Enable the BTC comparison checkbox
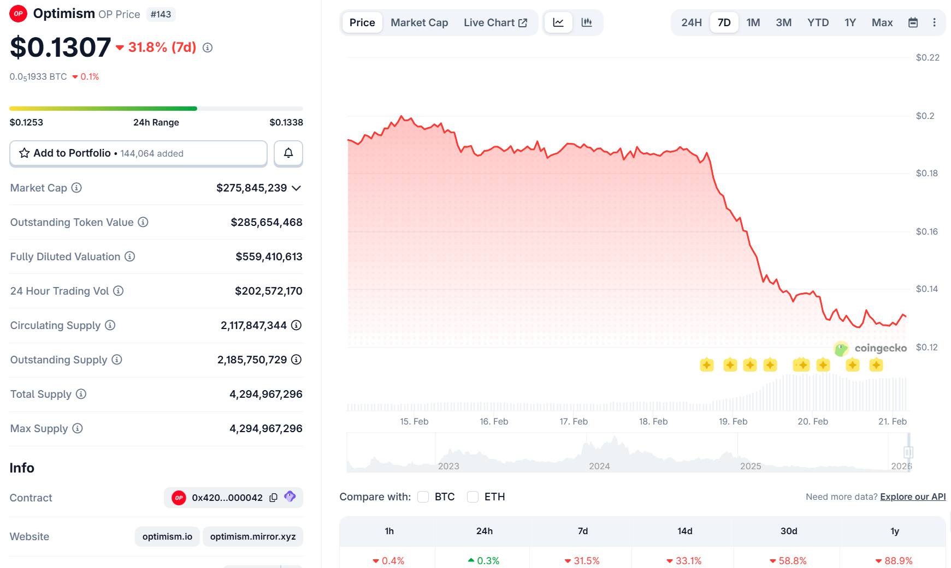 pos(423,497)
